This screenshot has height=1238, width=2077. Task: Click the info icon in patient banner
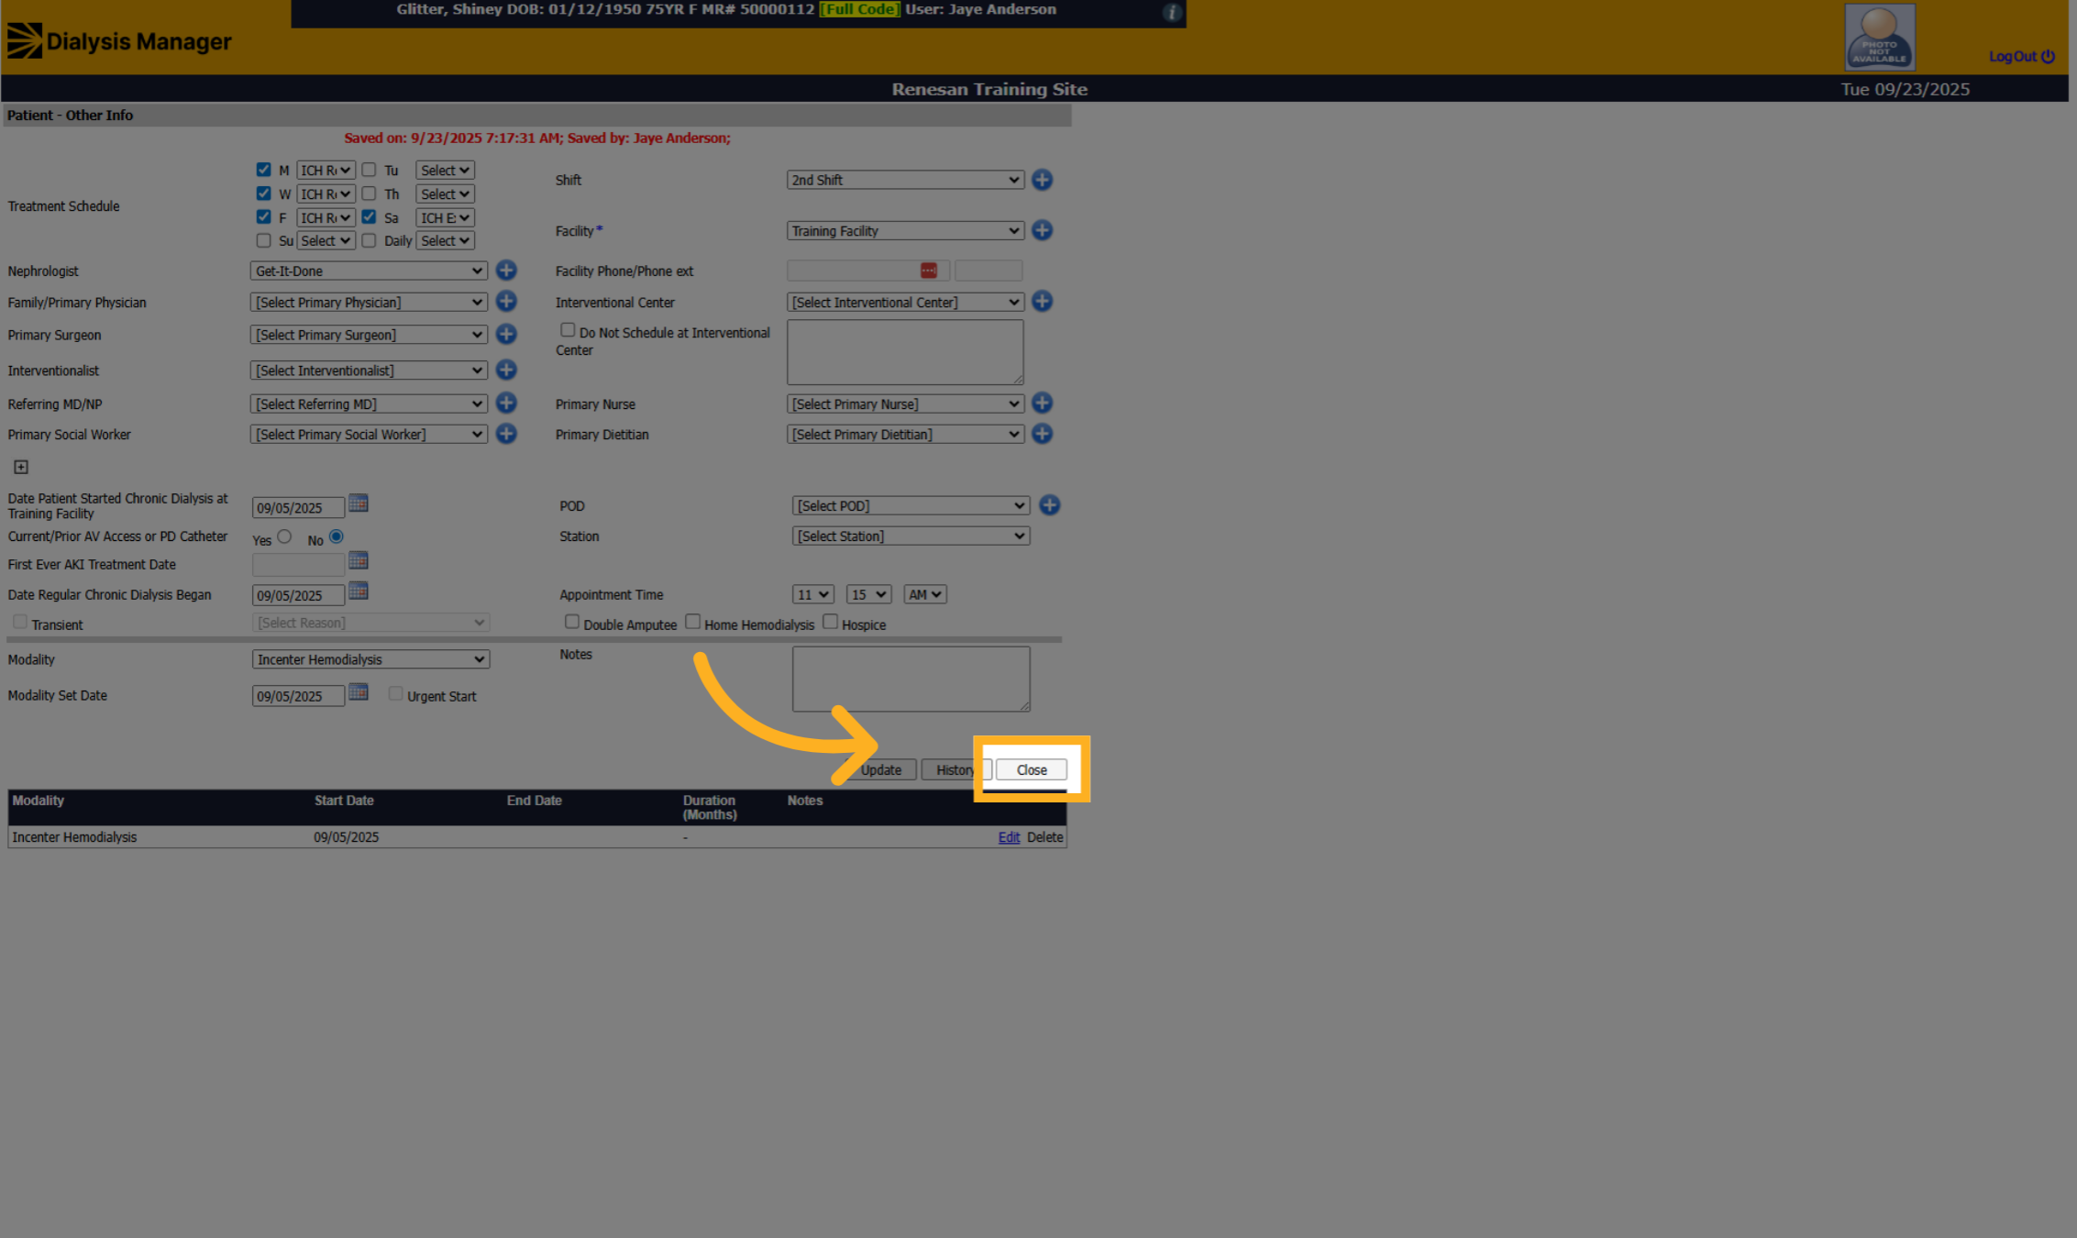pyautogui.click(x=1171, y=12)
